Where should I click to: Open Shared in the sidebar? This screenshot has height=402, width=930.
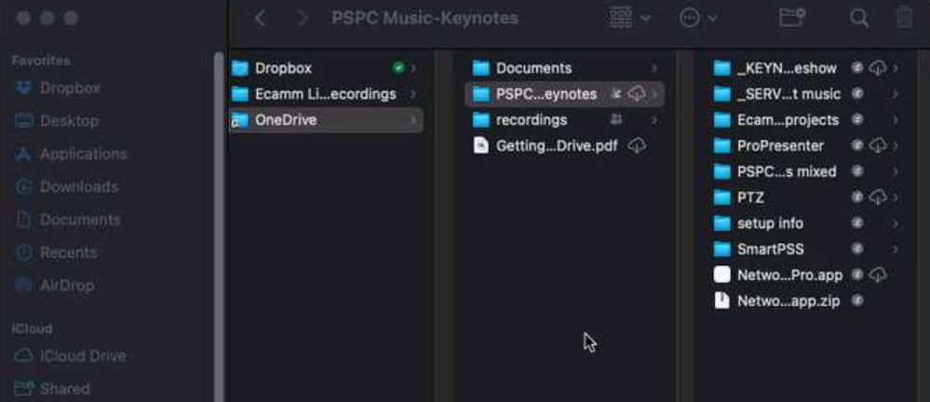click(x=52, y=389)
